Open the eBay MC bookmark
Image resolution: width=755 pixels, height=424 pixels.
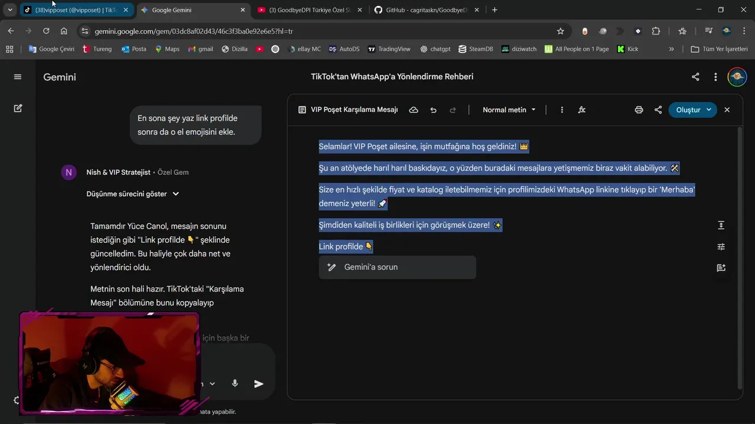coord(304,49)
